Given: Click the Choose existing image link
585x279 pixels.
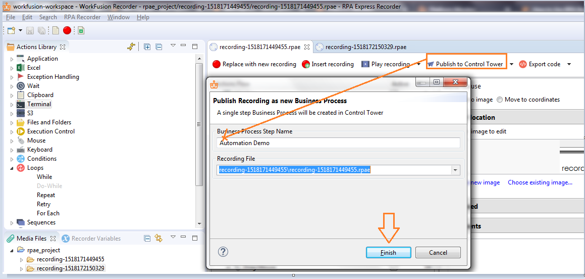Looking at the screenshot, I should (540, 182).
